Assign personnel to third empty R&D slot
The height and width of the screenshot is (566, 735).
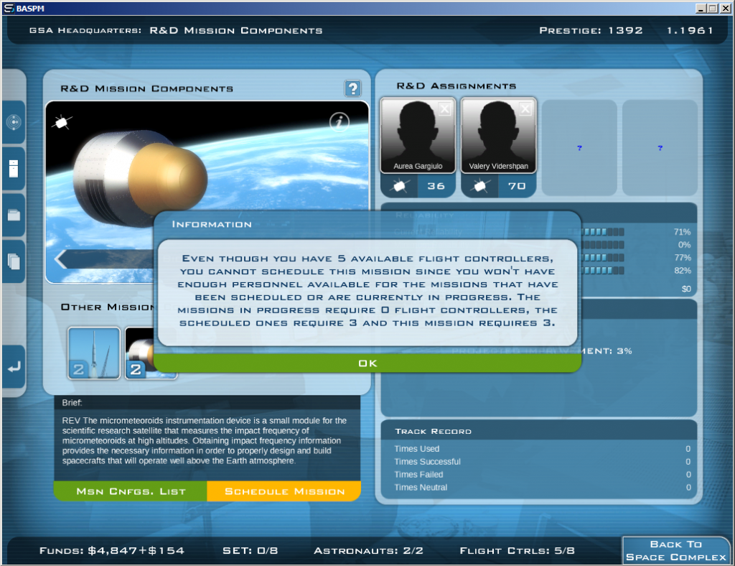point(579,148)
